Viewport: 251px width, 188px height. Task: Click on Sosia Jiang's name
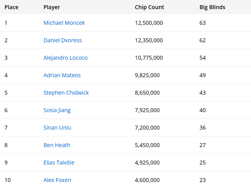57,110
